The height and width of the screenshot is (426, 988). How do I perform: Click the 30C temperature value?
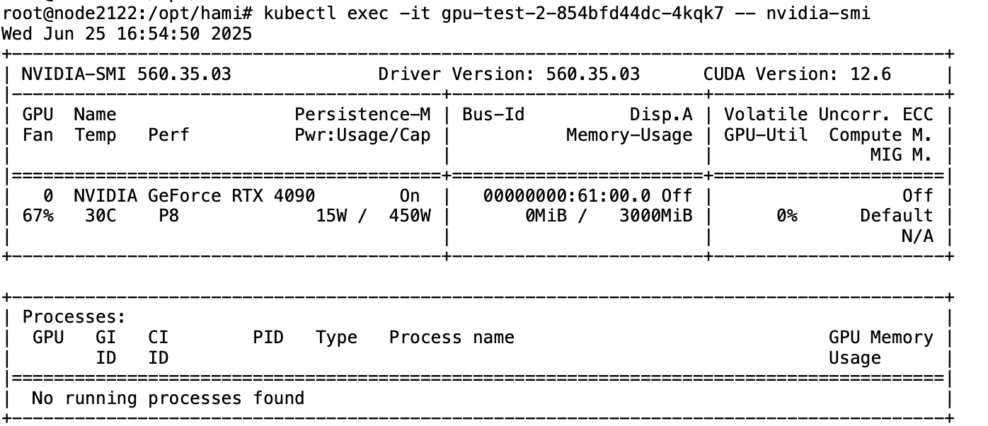(100, 216)
